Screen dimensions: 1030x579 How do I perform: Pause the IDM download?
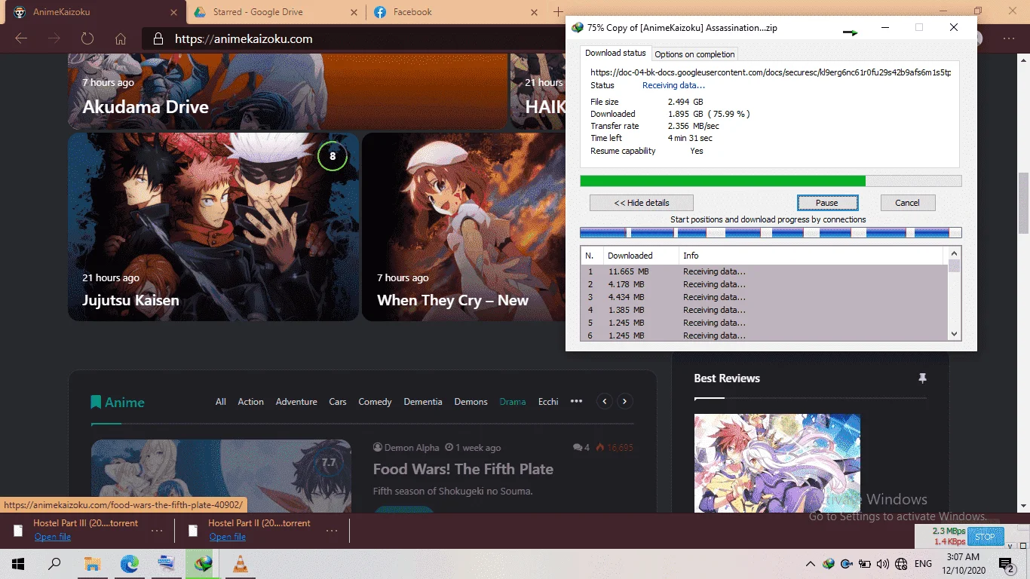827,203
